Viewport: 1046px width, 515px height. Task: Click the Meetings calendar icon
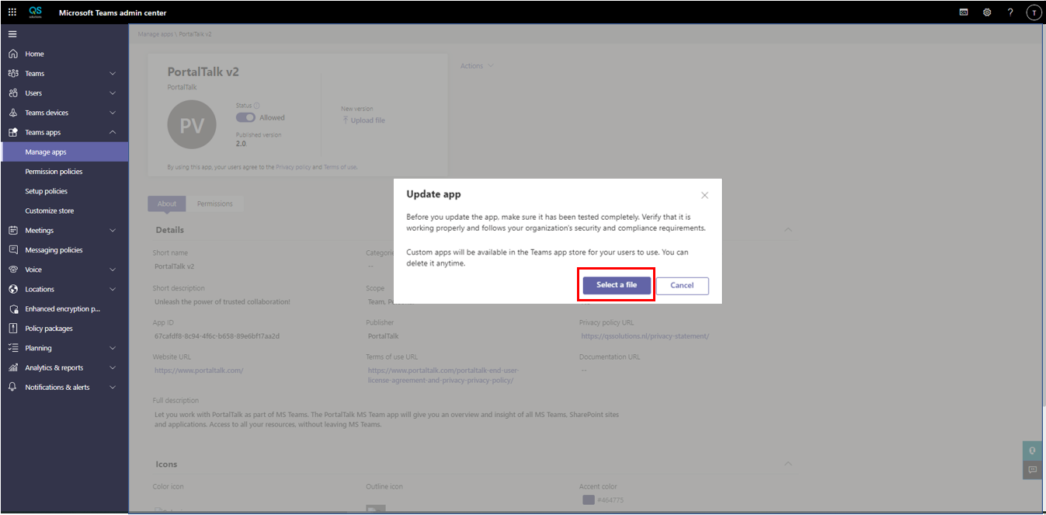click(x=12, y=230)
